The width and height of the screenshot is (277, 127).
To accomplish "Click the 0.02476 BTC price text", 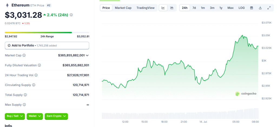I will coord(13,23).
